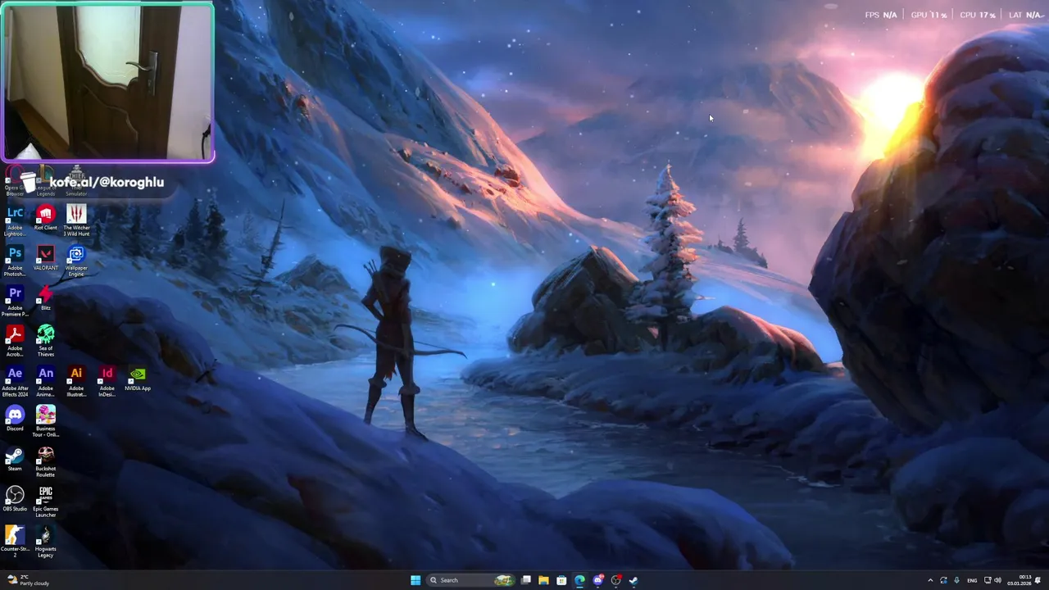Open the Adobe Lightroom Classic desktop shortcut
The width and height of the screenshot is (1049, 590).
click(15, 220)
